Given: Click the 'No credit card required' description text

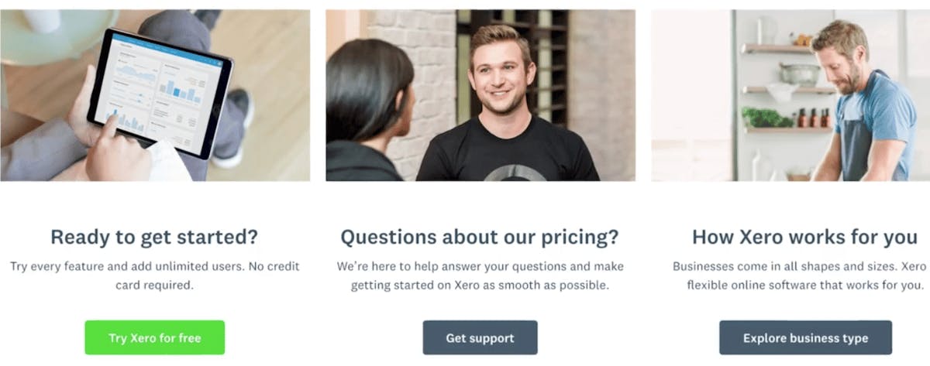Looking at the screenshot, I should (x=155, y=275).
